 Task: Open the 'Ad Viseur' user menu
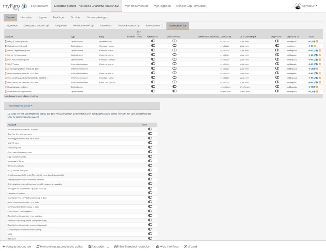tap(306, 6)
